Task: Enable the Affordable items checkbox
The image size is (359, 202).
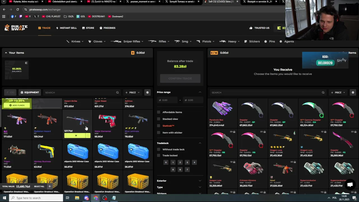Action: [159, 112]
